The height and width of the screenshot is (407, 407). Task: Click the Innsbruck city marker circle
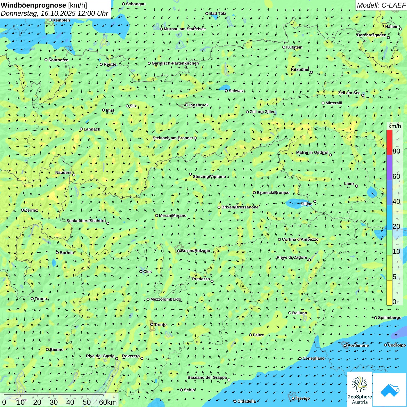click(x=187, y=105)
